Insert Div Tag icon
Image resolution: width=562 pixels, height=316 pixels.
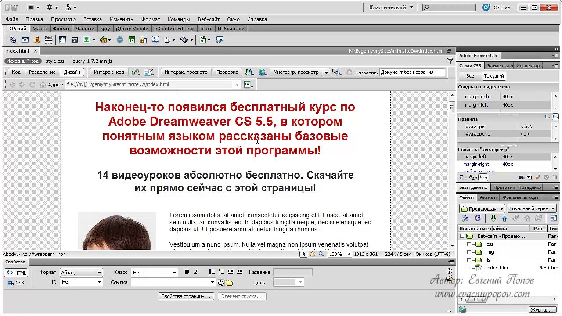click(75, 40)
